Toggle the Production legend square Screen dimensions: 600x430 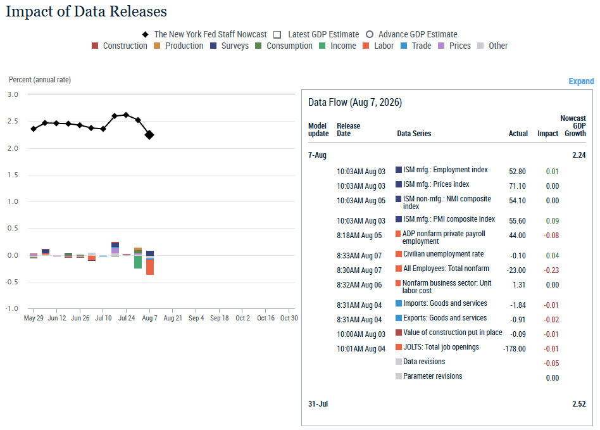pyautogui.click(x=157, y=46)
